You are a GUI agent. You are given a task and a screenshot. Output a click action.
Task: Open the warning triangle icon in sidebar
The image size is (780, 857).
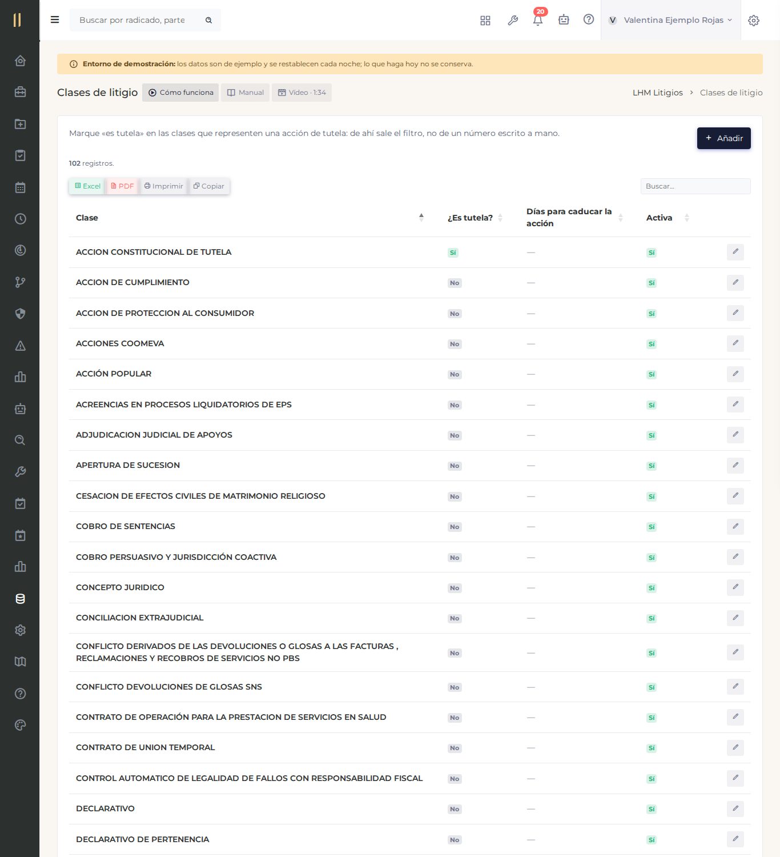click(x=20, y=346)
